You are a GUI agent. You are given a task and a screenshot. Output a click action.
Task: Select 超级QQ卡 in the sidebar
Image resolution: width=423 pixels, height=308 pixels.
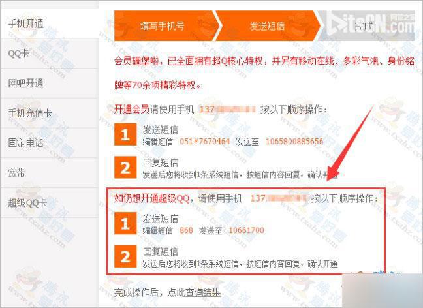coord(50,203)
